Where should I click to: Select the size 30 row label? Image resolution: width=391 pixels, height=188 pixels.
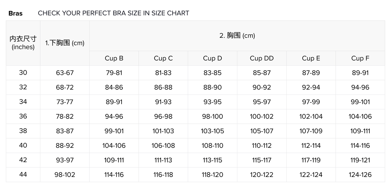coord(23,73)
